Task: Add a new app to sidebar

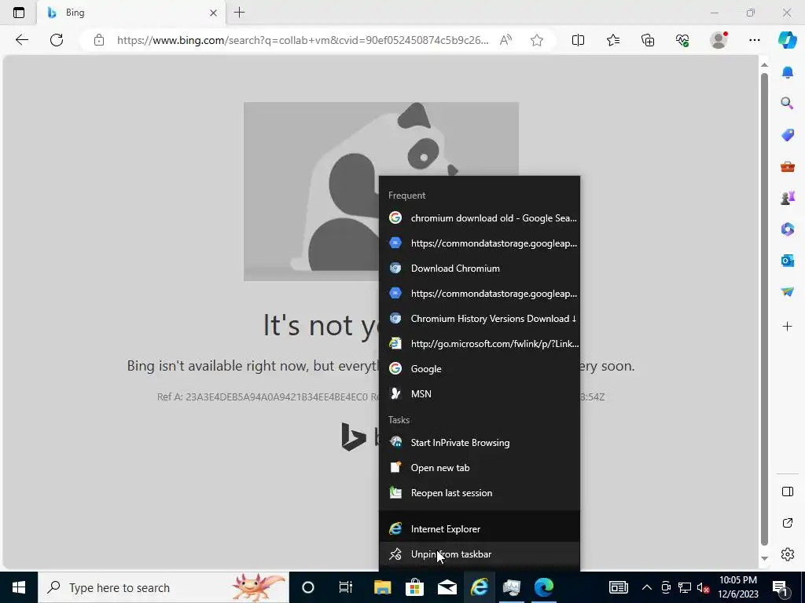Action: (788, 326)
